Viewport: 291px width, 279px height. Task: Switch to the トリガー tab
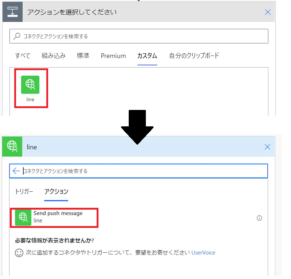pyautogui.click(x=24, y=191)
